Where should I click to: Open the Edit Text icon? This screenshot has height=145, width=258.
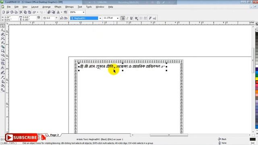154,18
